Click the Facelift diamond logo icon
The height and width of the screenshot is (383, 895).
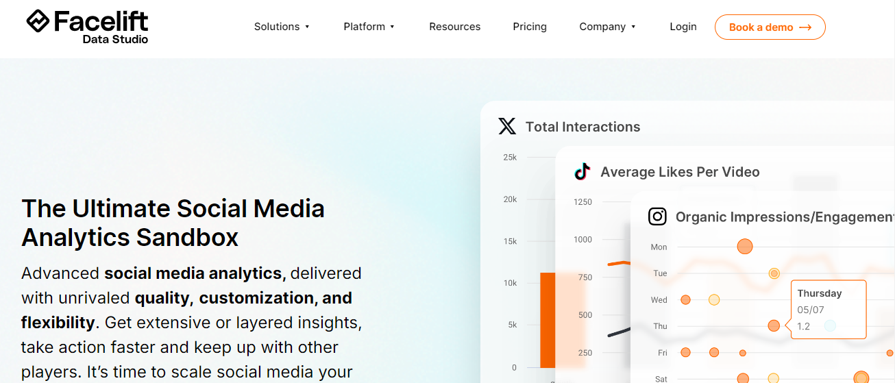38,21
